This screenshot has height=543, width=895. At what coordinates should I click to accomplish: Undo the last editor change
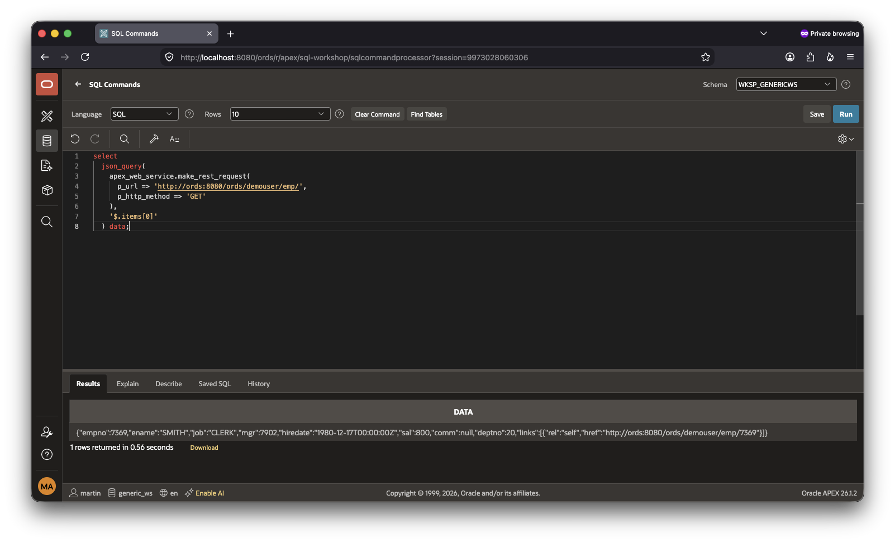click(75, 139)
